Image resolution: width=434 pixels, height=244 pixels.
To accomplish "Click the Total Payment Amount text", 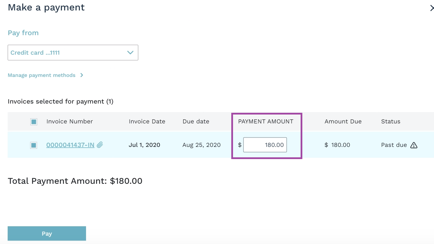I will click(75, 181).
